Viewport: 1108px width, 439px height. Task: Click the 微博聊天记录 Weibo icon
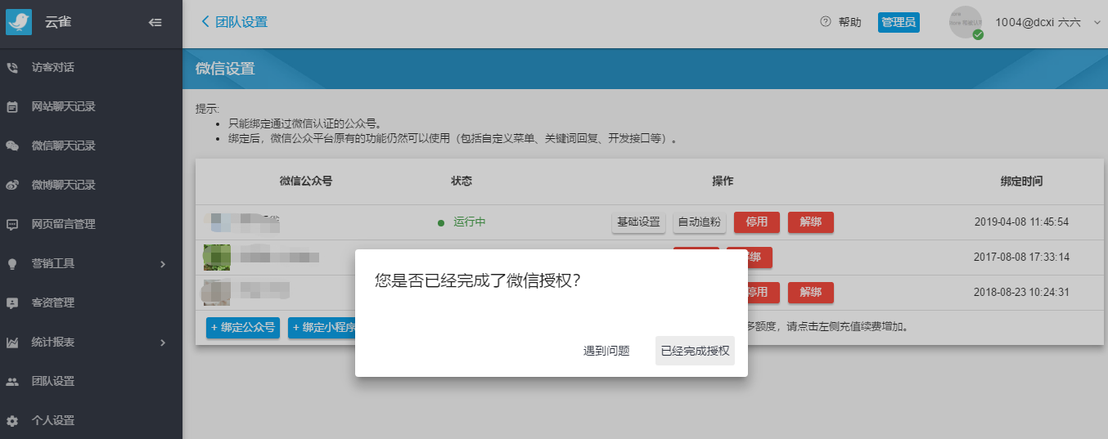pos(12,185)
